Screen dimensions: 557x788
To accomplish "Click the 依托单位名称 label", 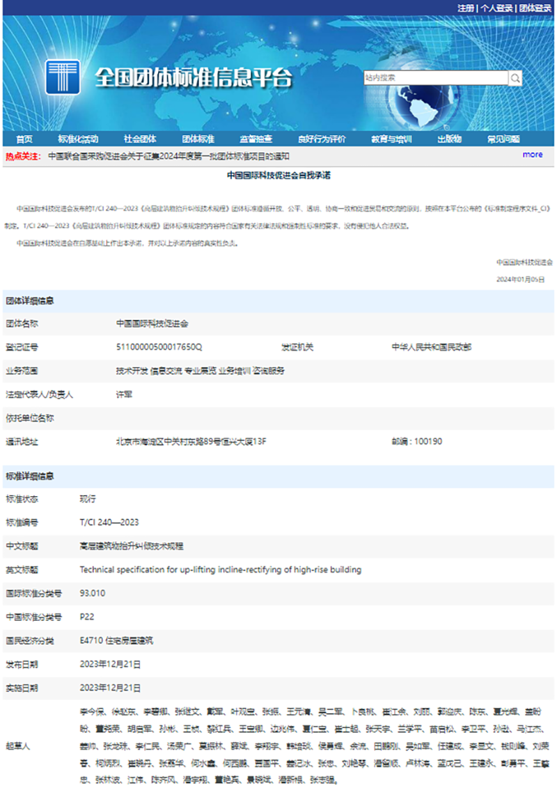I will tap(30, 418).
